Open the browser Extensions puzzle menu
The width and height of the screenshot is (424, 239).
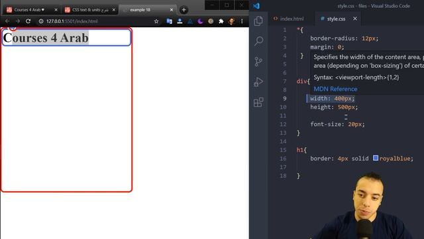(x=221, y=21)
